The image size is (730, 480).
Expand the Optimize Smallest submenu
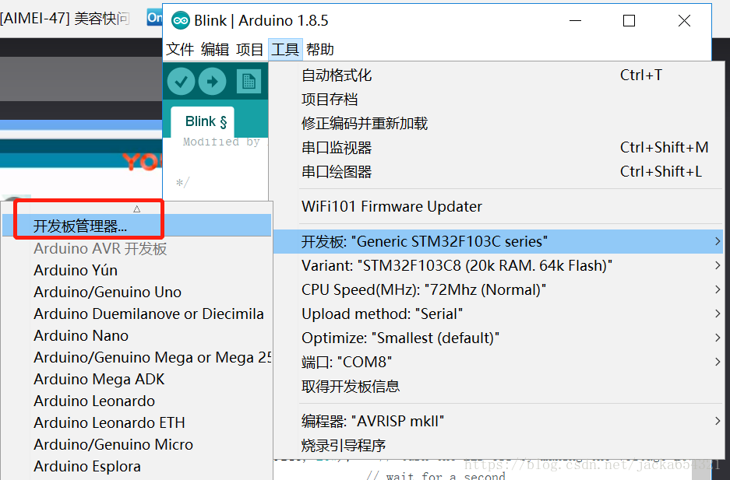[498, 338]
